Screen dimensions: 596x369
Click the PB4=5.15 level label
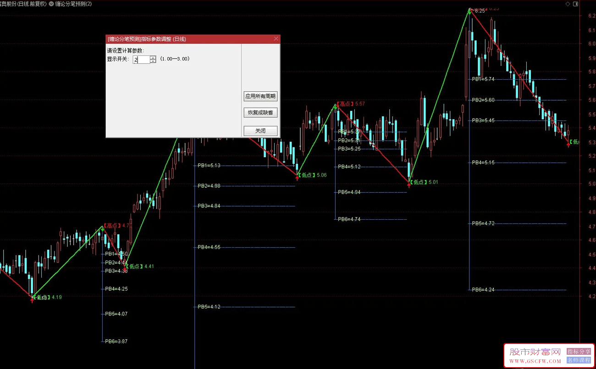click(x=483, y=163)
